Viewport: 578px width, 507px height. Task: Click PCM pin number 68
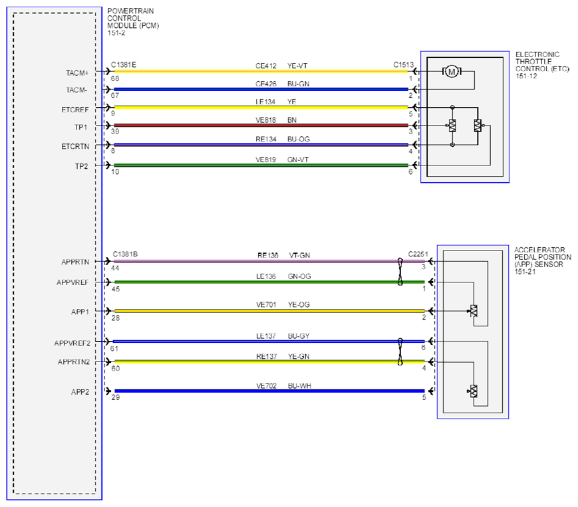pos(114,78)
